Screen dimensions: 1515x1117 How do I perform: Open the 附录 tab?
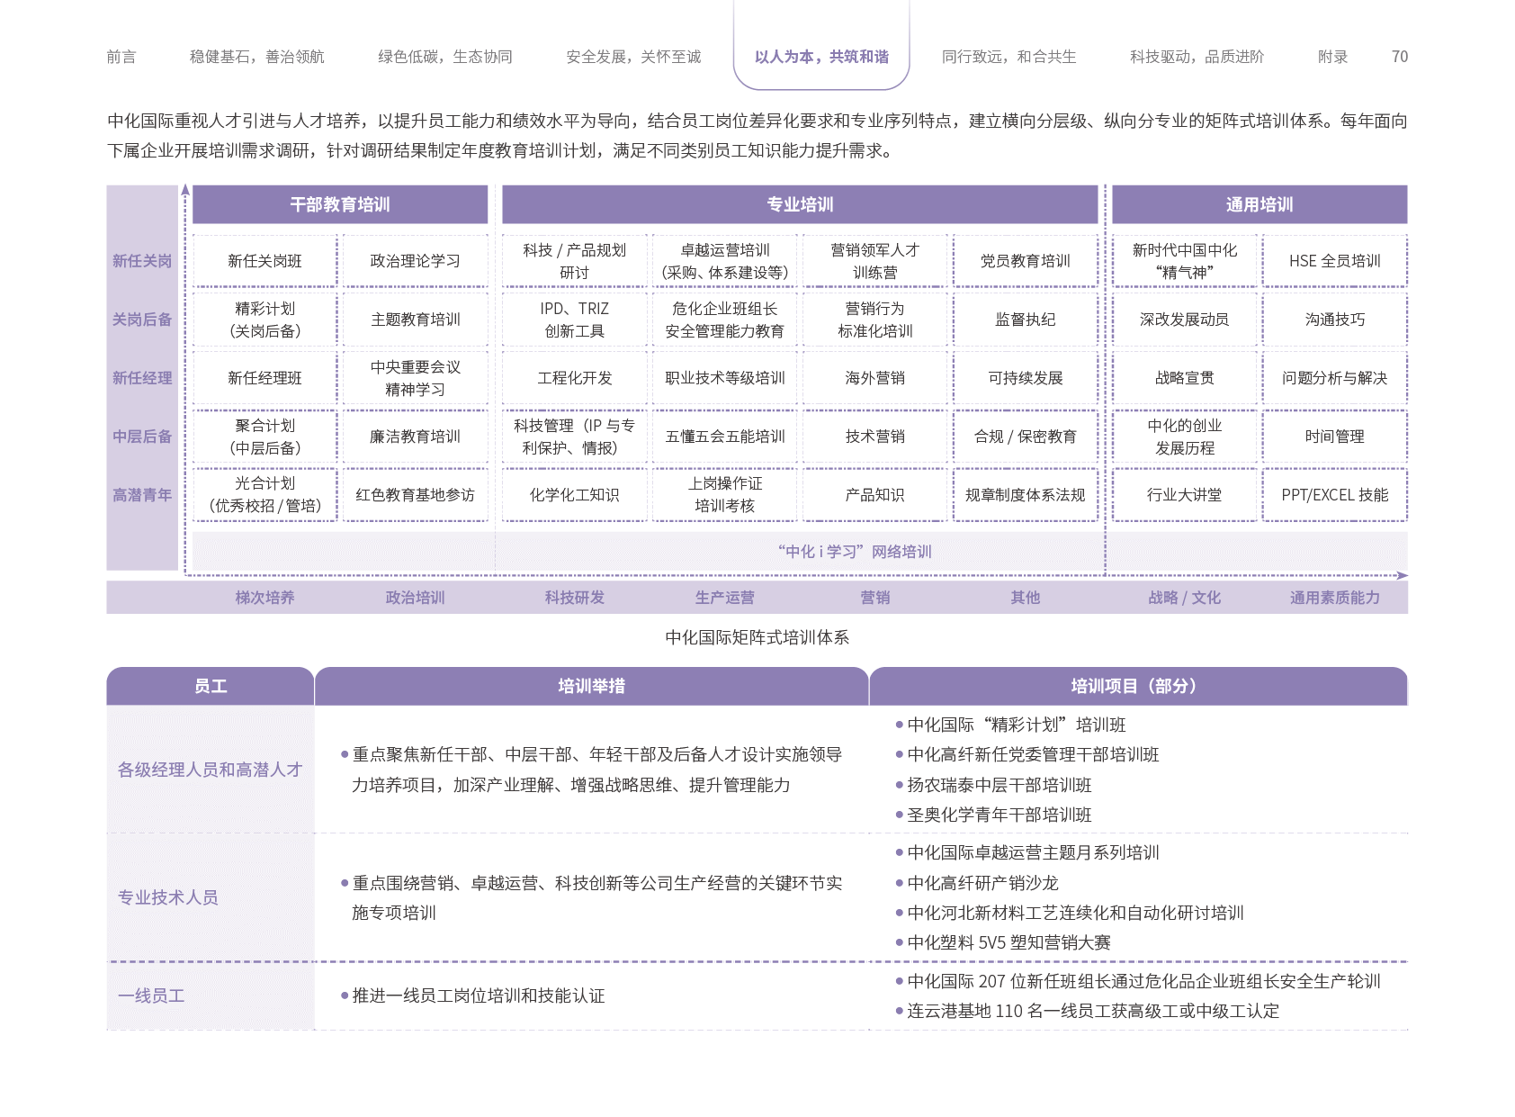(1332, 57)
